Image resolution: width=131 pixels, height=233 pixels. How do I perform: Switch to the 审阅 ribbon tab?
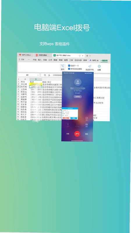pyautogui.click(x=61, y=60)
